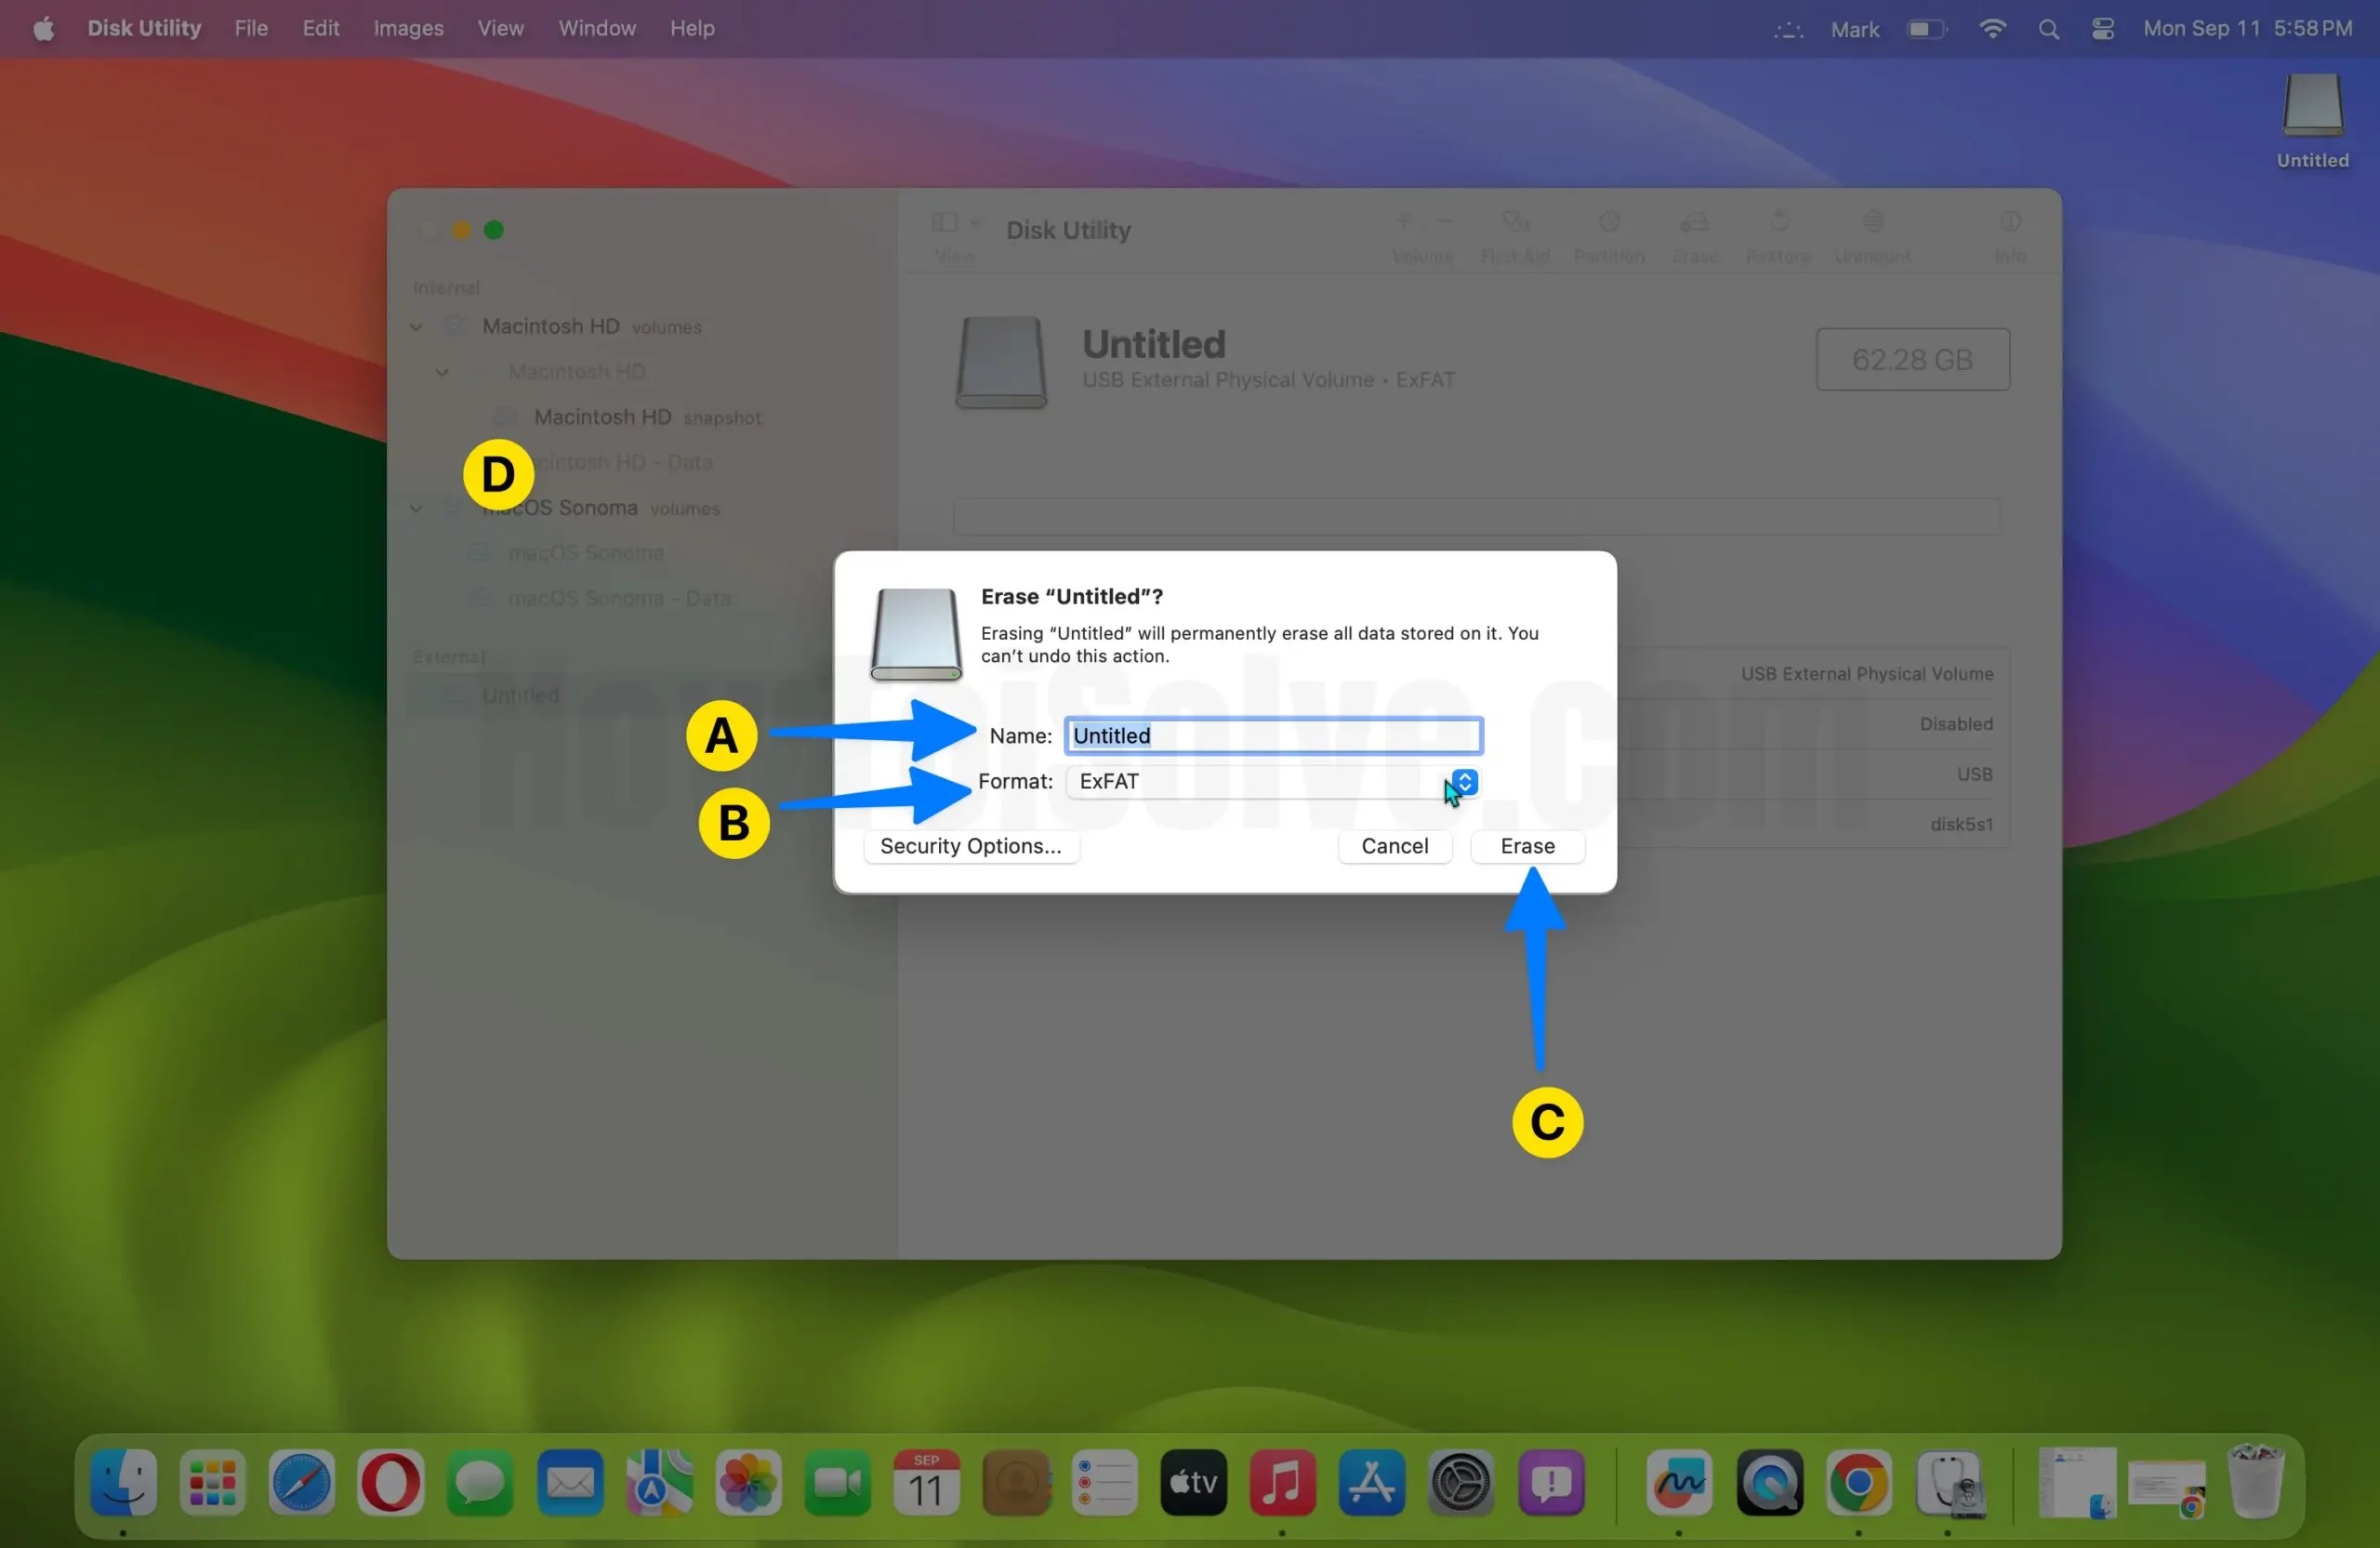The image size is (2380, 1548).
Task: Open Spotlight search in the menu bar
Action: (x=2048, y=28)
